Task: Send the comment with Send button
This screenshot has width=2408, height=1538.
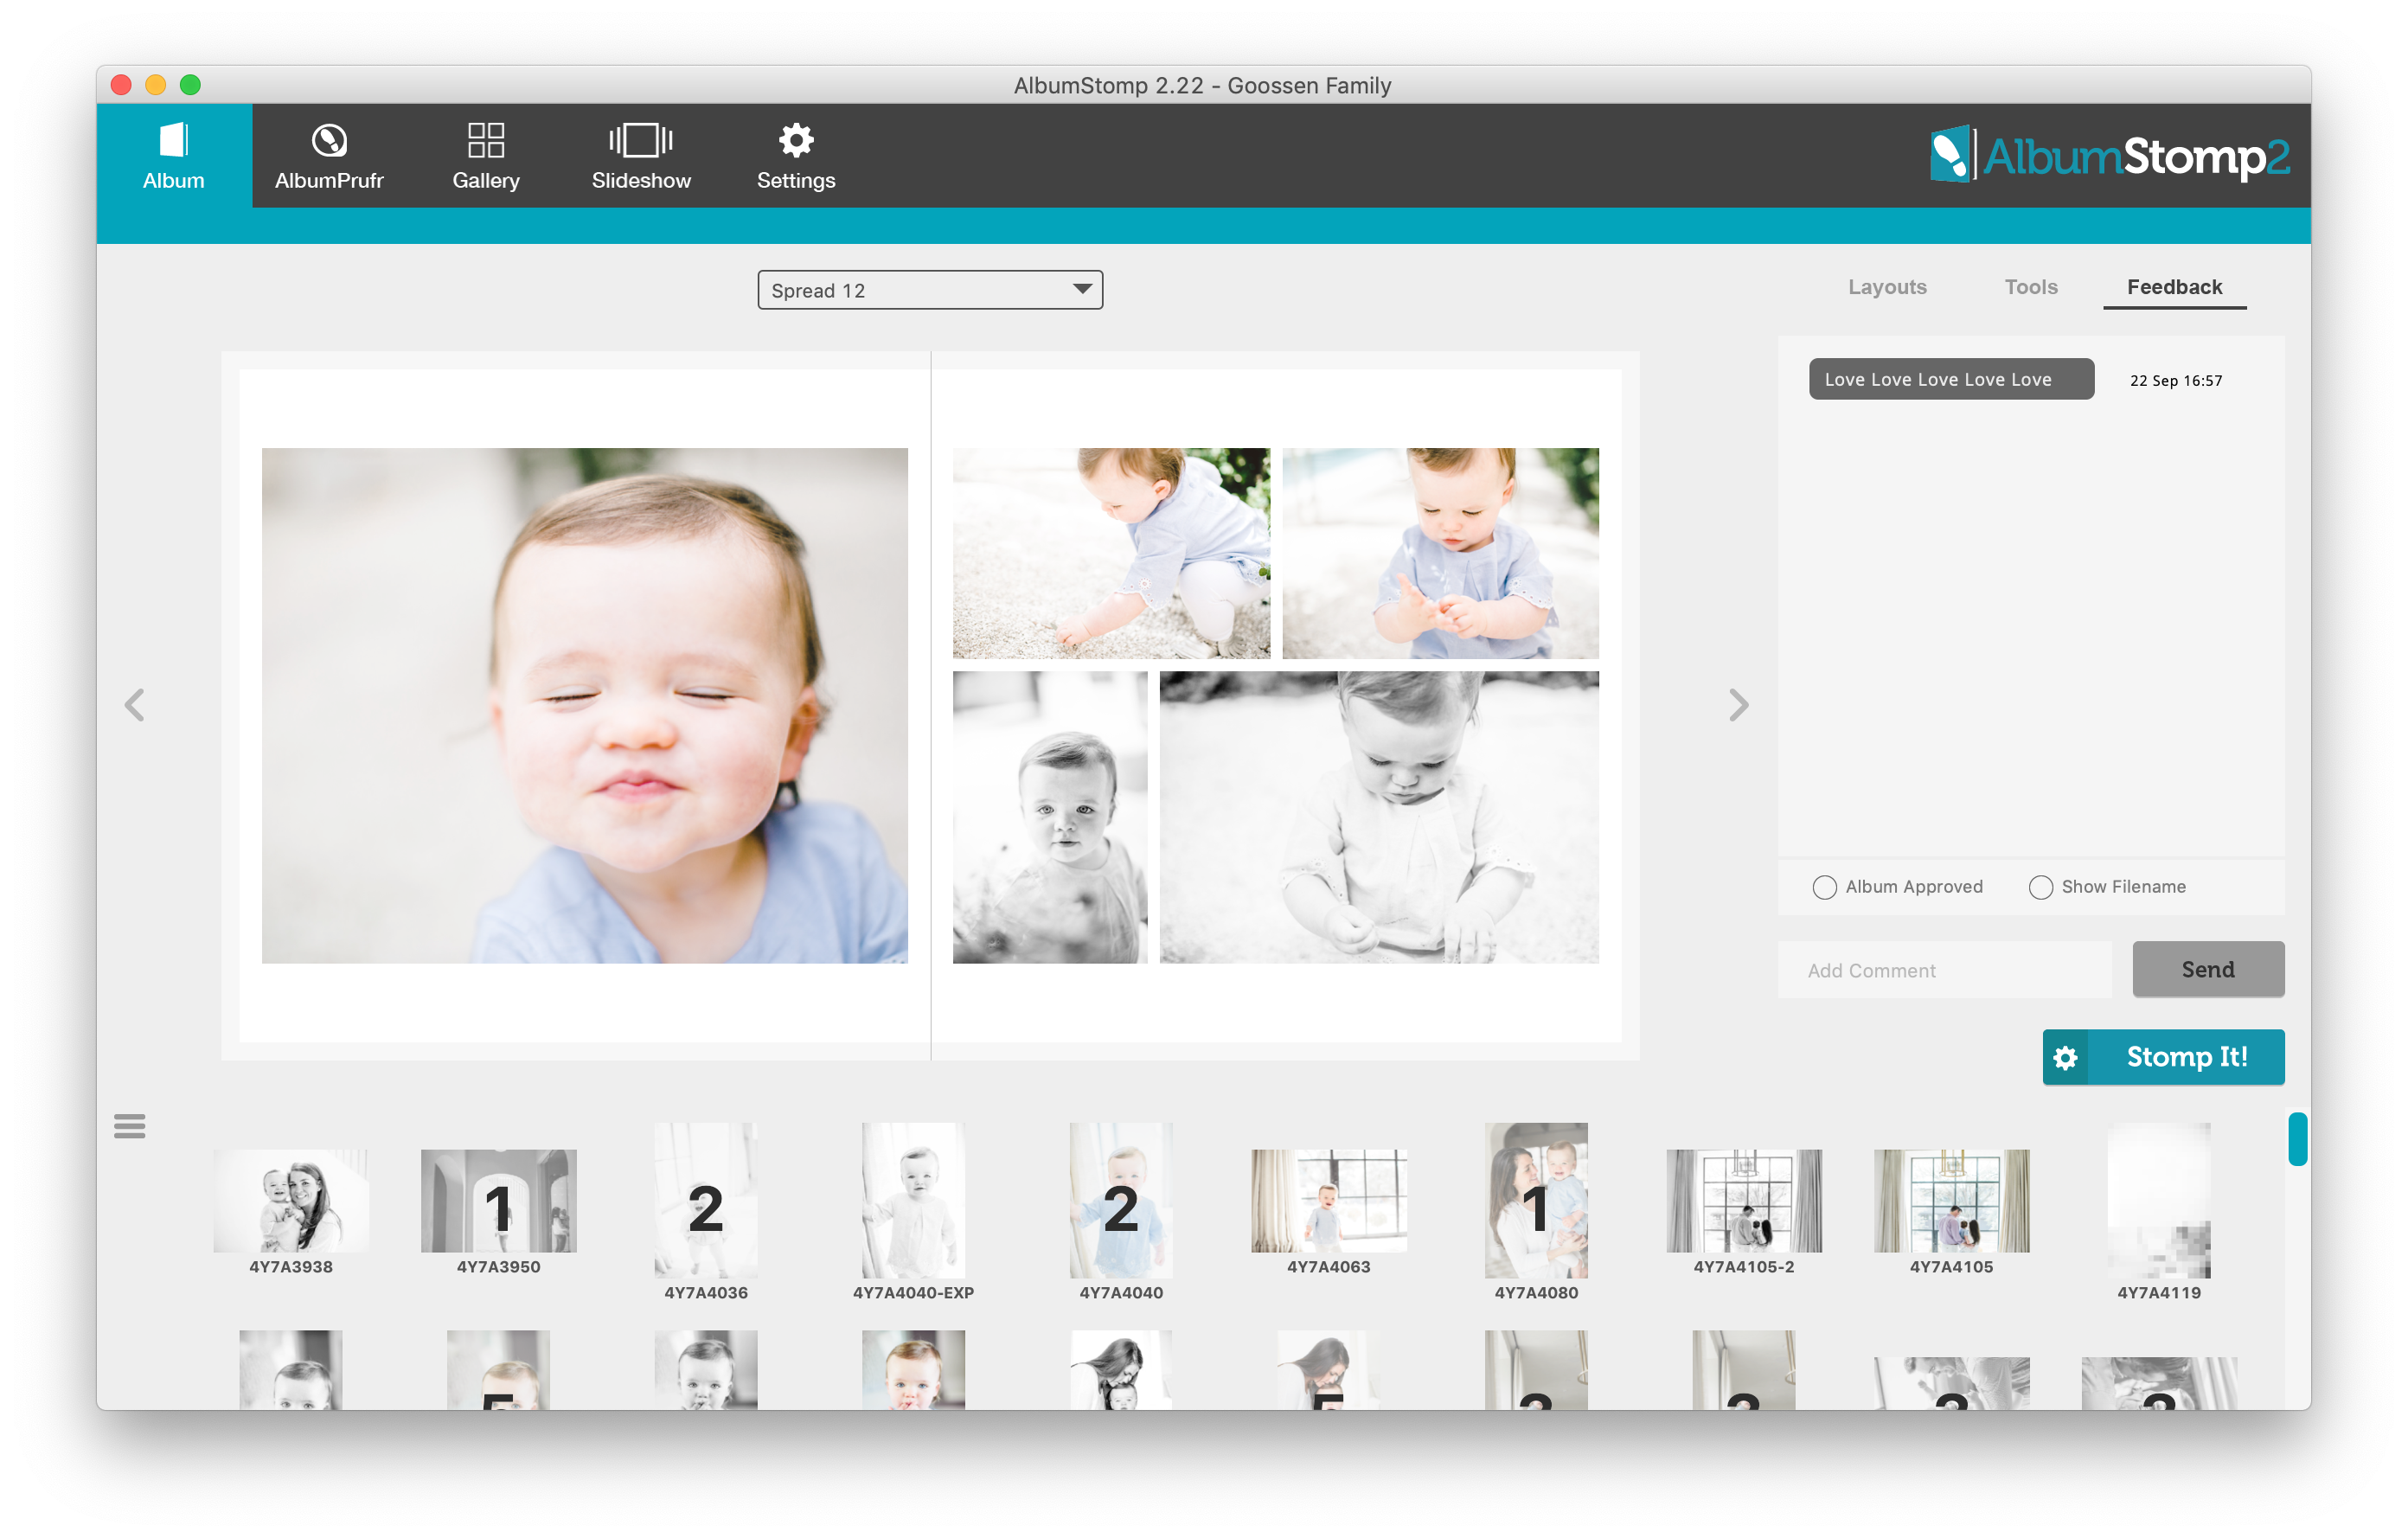Action: pyautogui.click(x=2208, y=969)
